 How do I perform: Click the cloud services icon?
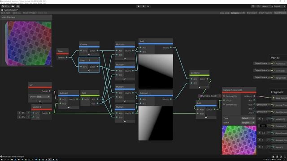pyautogui.click(x=13, y=6)
